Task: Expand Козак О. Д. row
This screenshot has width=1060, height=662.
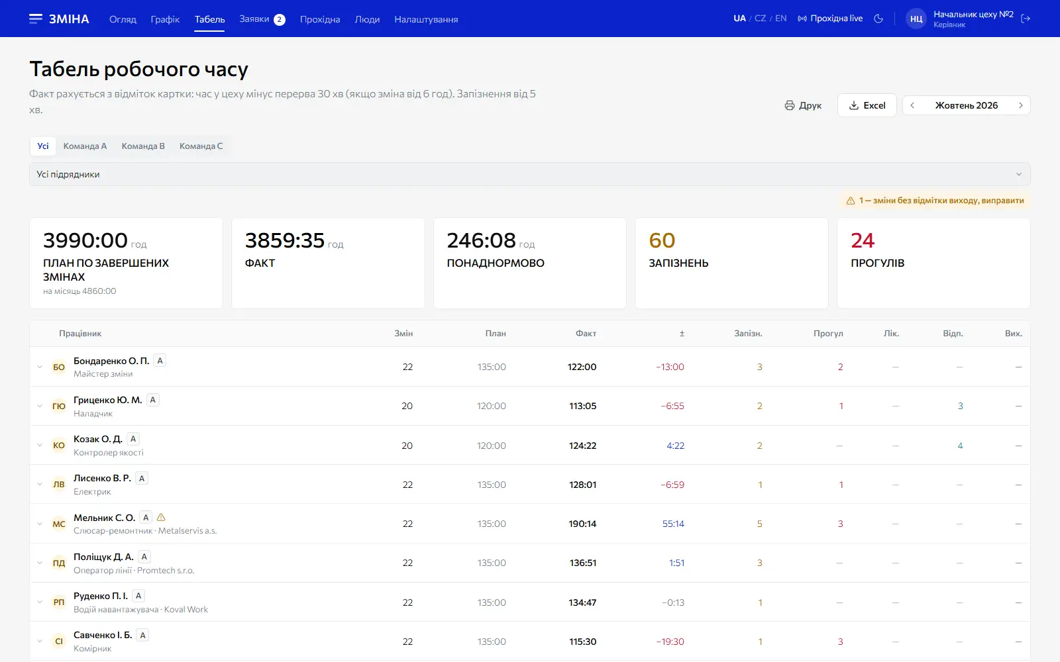Action: [x=40, y=445]
